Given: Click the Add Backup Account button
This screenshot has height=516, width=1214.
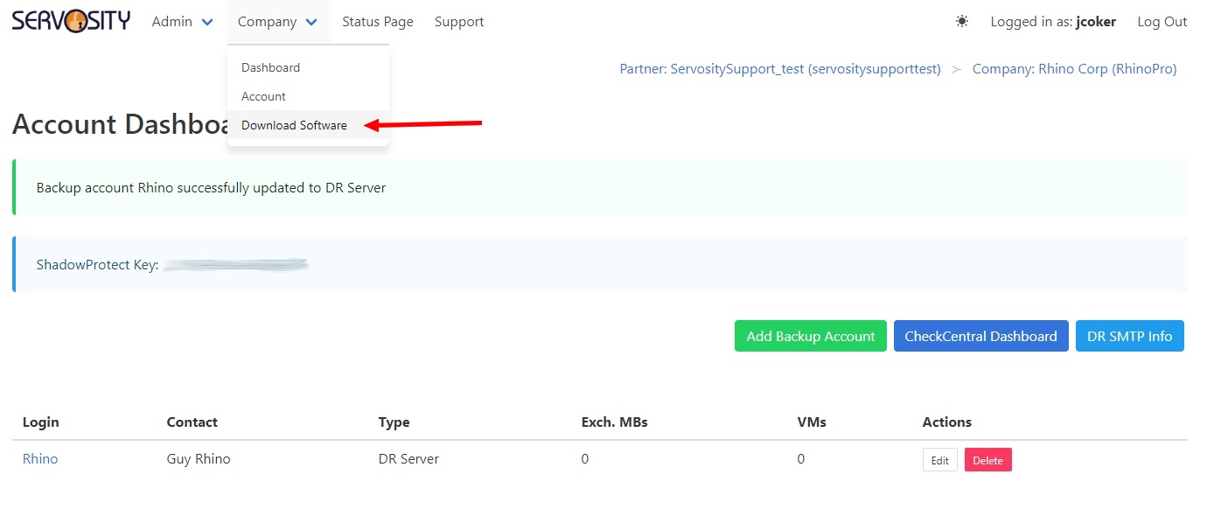Looking at the screenshot, I should tap(810, 336).
